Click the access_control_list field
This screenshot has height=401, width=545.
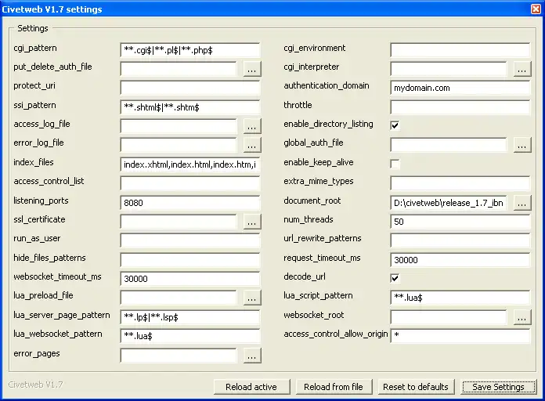[190, 183]
